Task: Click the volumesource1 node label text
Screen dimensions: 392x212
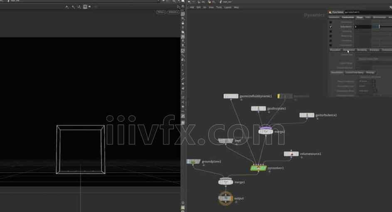Action: pyautogui.click(x=311, y=154)
